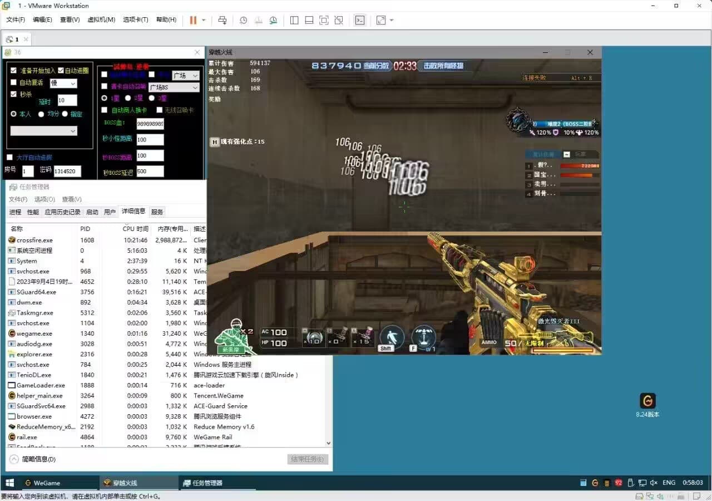Click the BOSS血 value input field
This screenshot has height=501, width=712.
point(150,124)
